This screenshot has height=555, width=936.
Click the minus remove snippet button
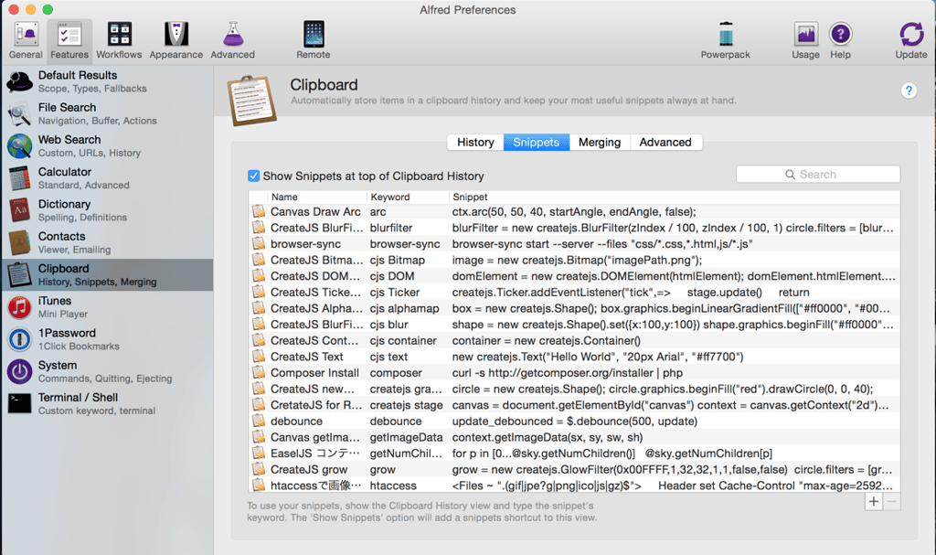click(x=891, y=501)
